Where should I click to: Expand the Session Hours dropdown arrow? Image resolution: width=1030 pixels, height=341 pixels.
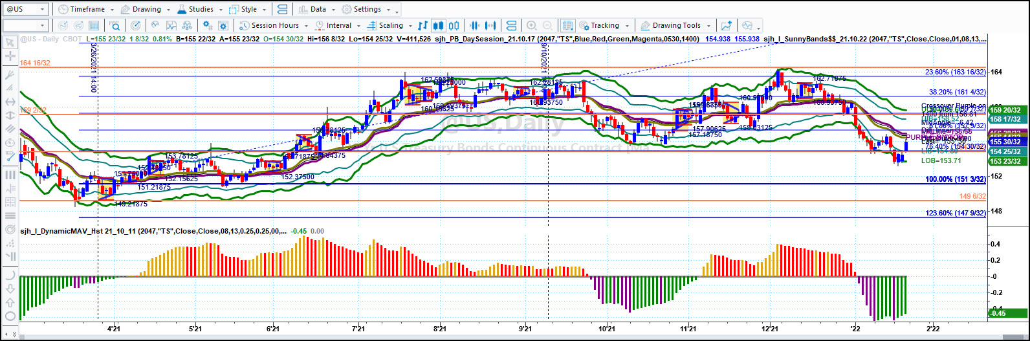coord(305,26)
